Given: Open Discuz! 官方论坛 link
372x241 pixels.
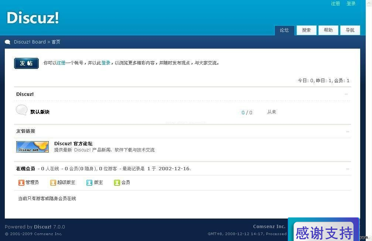Looking at the screenshot, I should point(73,143).
